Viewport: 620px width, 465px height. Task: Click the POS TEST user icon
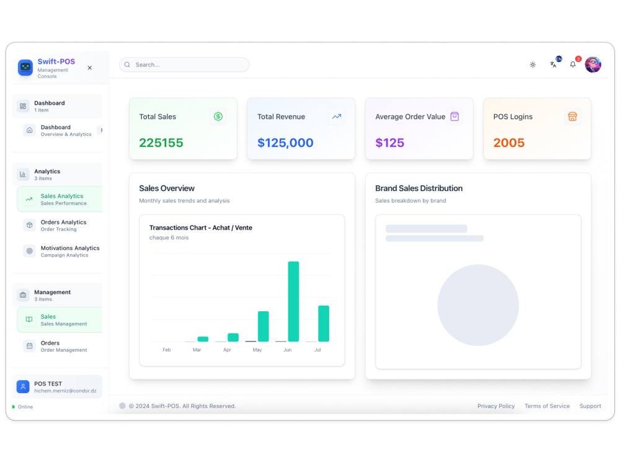[x=23, y=387]
